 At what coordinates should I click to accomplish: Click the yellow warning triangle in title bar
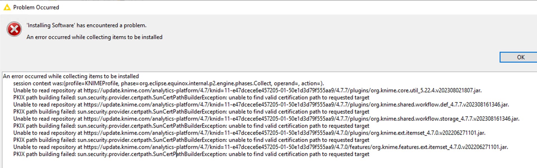coord(7,7)
